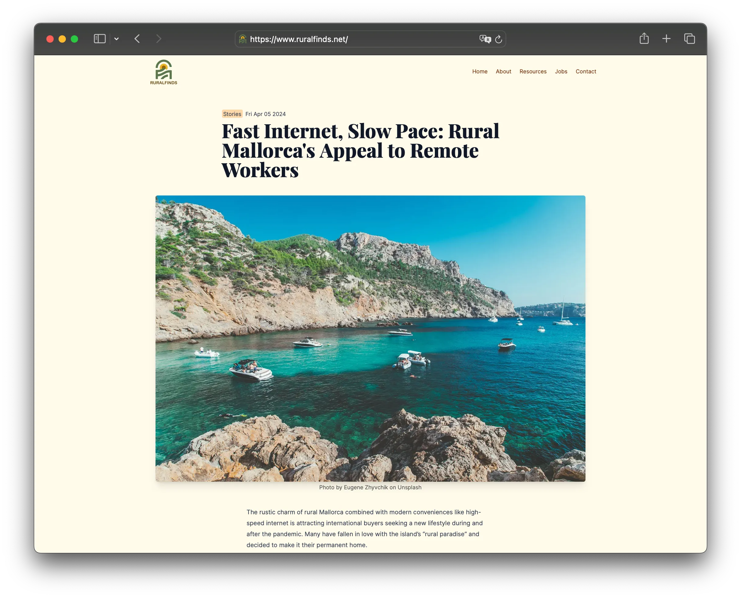Navigate back to the previous page
Viewport: 741px width, 598px height.
[x=137, y=39]
